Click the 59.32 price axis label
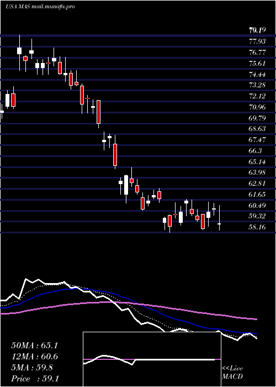This screenshot has width=276, height=387. (x=257, y=216)
